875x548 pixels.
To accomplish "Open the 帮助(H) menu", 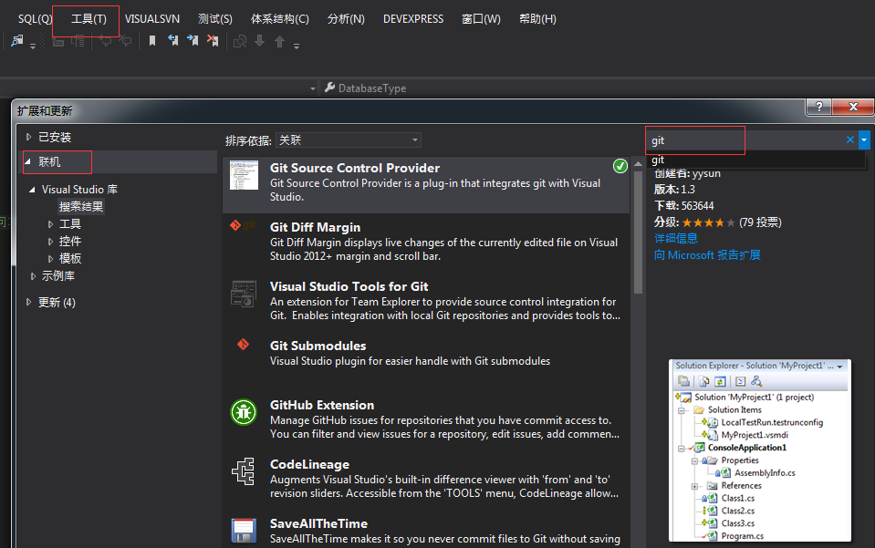I will (x=537, y=19).
